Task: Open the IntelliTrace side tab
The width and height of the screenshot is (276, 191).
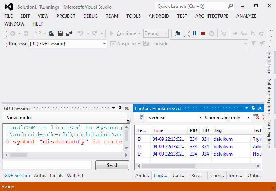Action: [x=269, y=62]
